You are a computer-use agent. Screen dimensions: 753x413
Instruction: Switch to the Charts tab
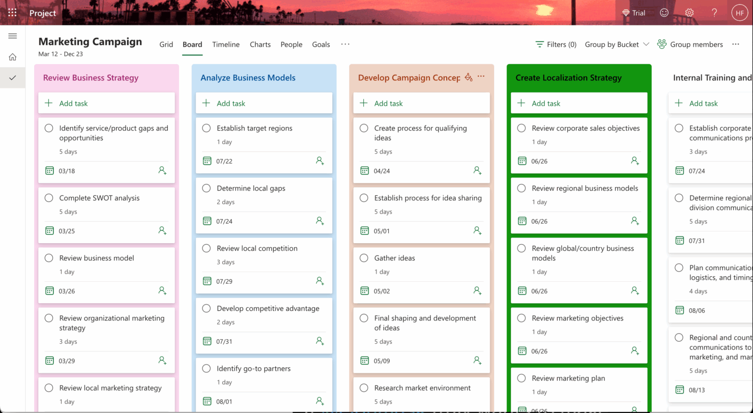point(260,44)
